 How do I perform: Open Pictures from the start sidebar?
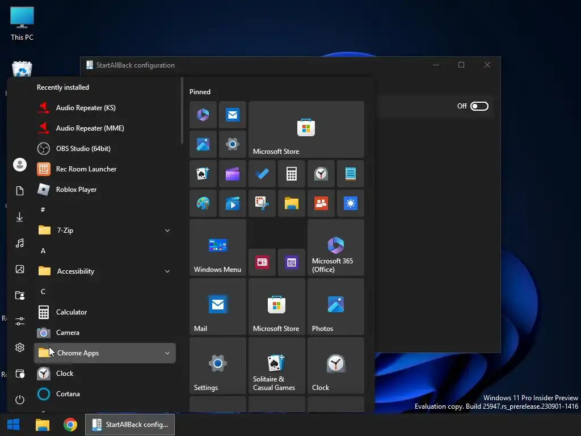(20, 269)
